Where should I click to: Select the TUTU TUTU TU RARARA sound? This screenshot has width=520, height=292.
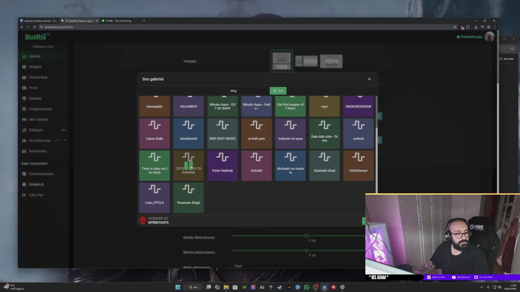188,165
